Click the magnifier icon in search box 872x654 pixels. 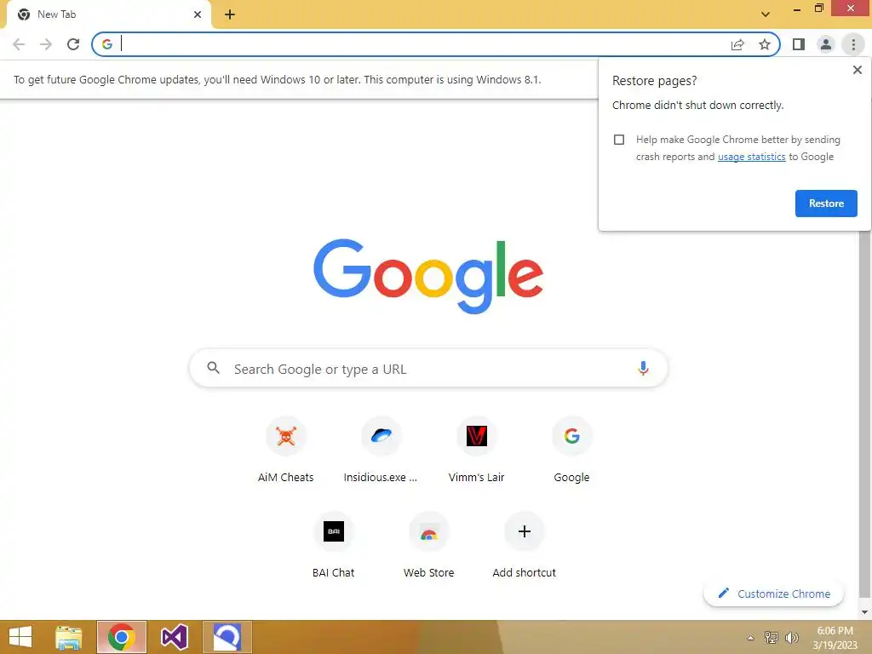coord(213,368)
